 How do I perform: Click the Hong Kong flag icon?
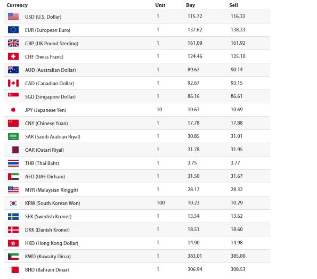coord(13,243)
